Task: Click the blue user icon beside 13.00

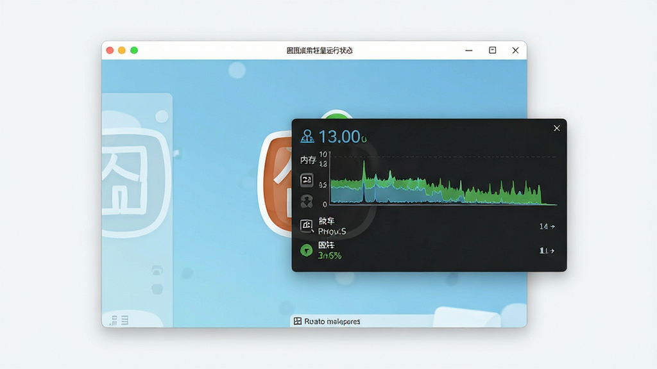Action: (307, 136)
